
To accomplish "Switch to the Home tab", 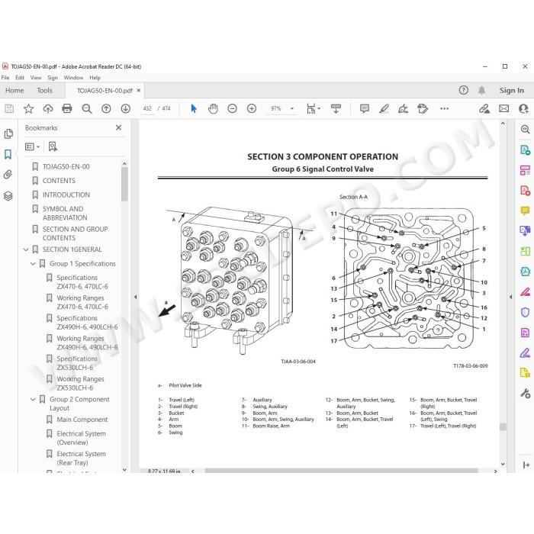I will (x=14, y=90).
